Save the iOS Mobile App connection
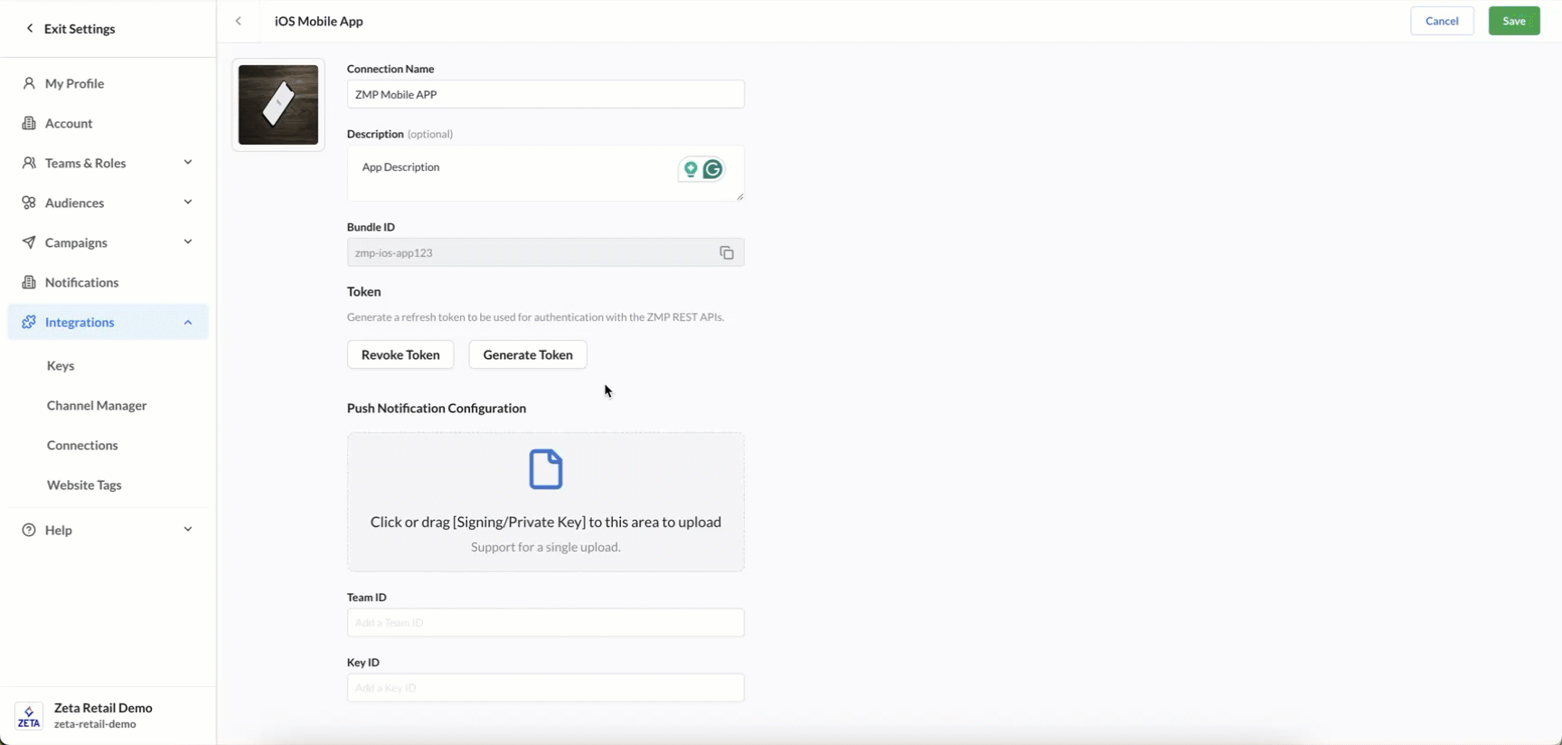Viewport: 1562px width, 745px height. (x=1513, y=21)
